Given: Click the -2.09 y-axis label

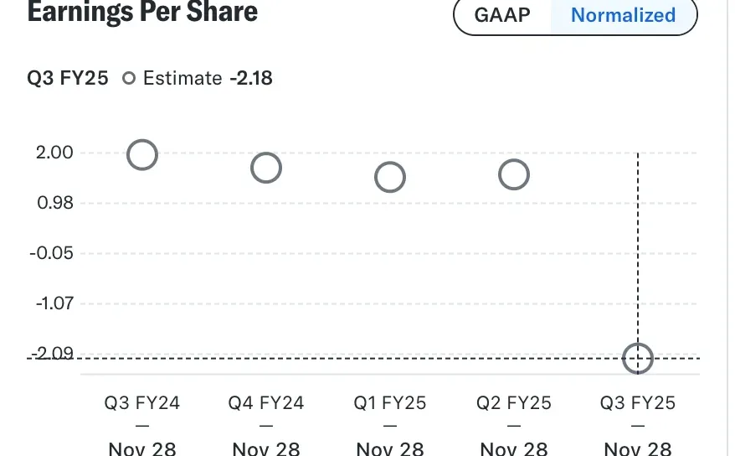Looking at the screenshot, I should click(53, 353).
